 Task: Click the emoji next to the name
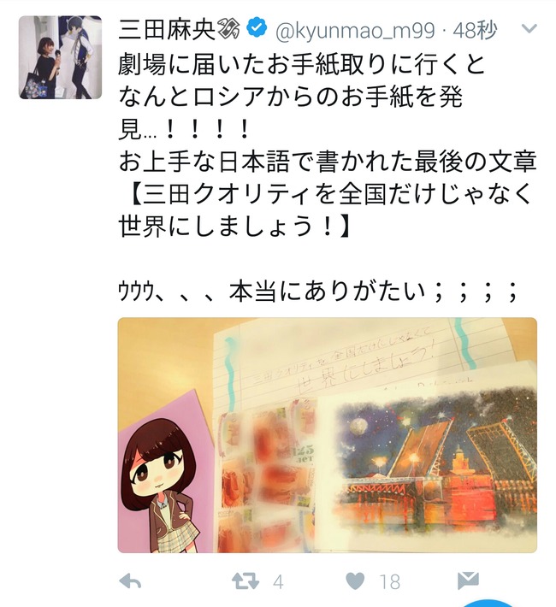coord(229,29)
